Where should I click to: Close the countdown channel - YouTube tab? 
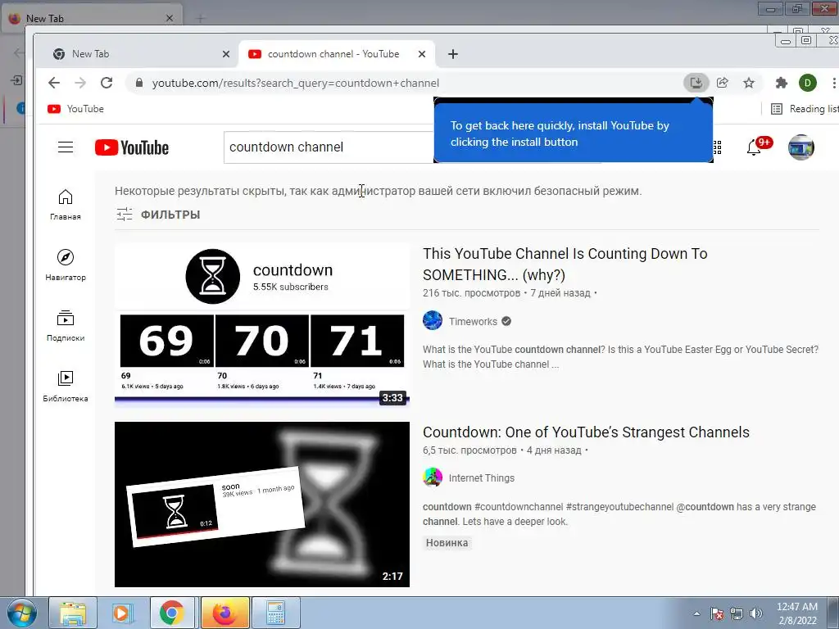click(x=422, y=54)
